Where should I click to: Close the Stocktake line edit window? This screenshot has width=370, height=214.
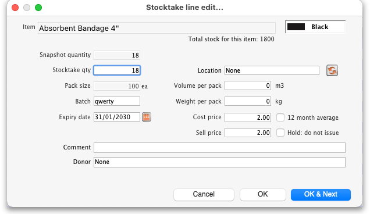pos(15,8)
